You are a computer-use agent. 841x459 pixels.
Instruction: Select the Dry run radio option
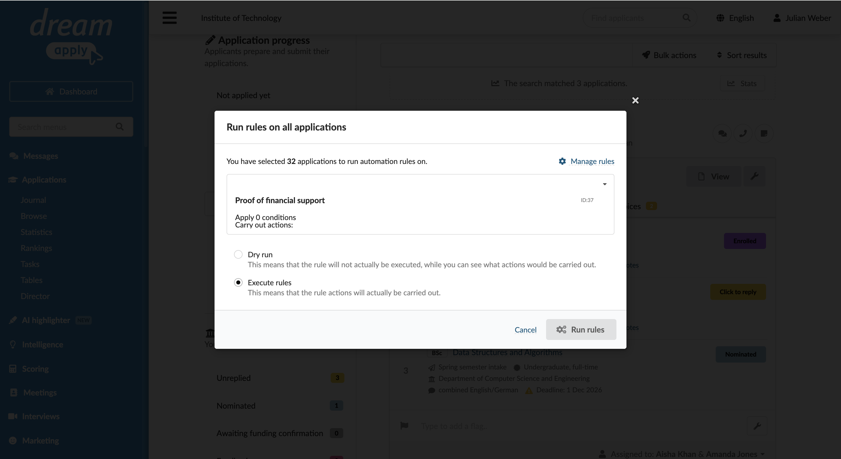238,254
